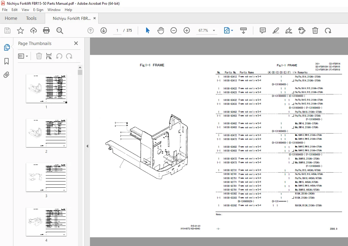The image size is (348, 246).
Task: Click the Save file icon
Action: point(7,30)
